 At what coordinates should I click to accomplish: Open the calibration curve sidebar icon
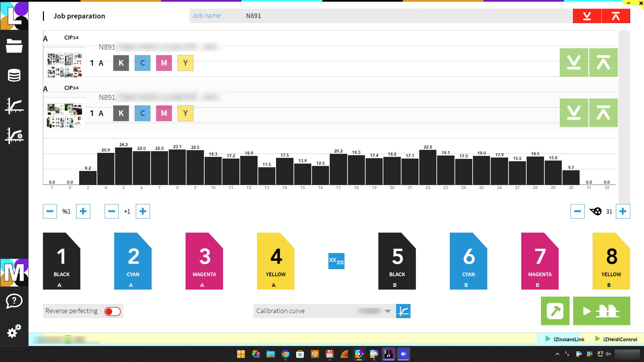coord(14,106)
